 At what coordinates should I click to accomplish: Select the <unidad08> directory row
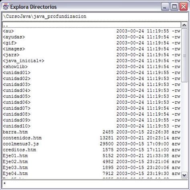92,114
